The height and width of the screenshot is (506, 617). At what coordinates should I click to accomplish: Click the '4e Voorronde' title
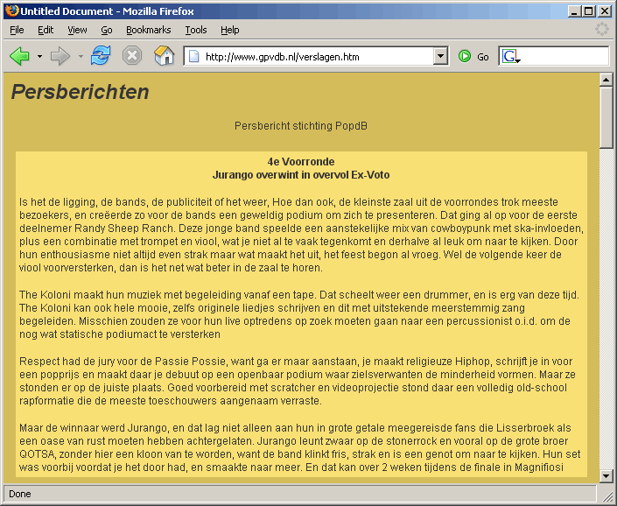(301, 162)
